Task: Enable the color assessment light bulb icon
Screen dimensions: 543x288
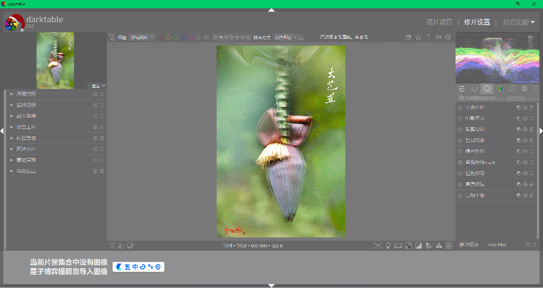Action: pyautogui.click(x=388, y=245)
